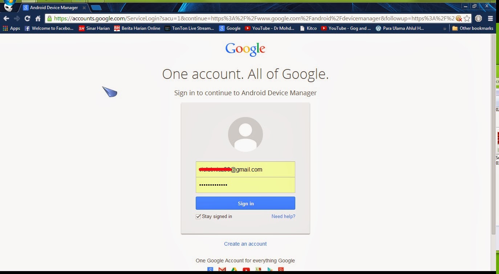Click the address bar URL field
Viewport: 499px width, 274px height.
click(254, 19)
